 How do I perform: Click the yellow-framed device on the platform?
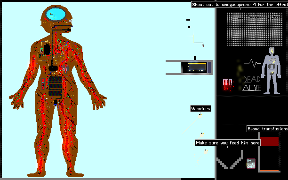coord(197,67)
